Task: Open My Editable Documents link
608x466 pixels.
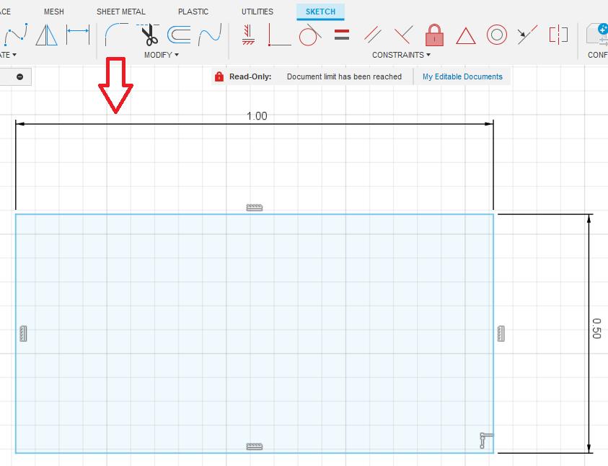Action: pyautogui.click(x=462, y=76)
